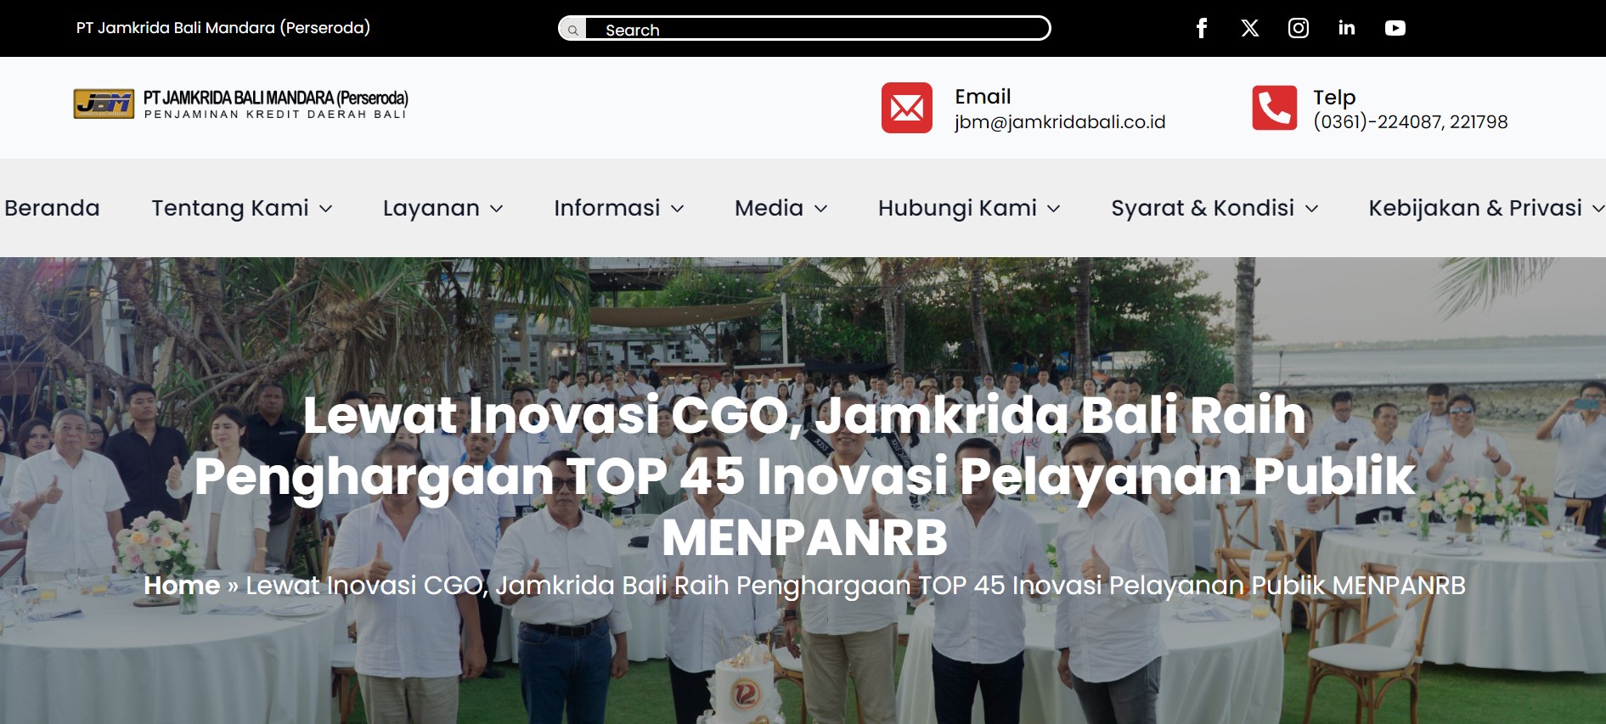Screen dimensions: 1606x724
Task: Open the Syarat & Kondisi menu
Action: (x=1214, y=208)
